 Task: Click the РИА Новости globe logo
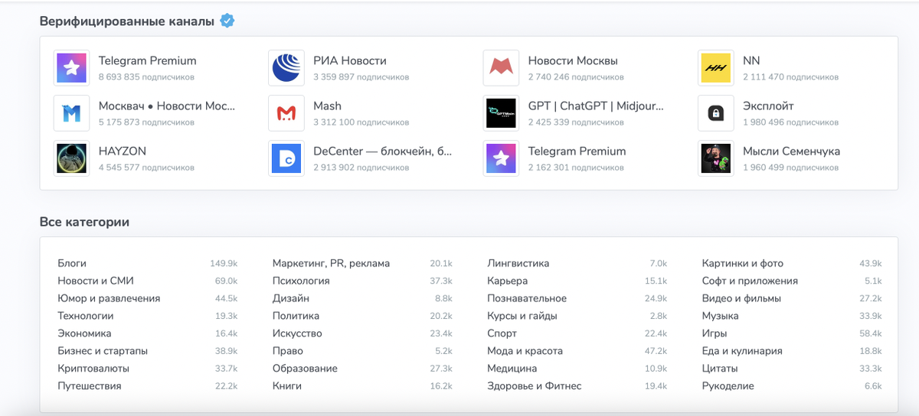coord(286,69)
